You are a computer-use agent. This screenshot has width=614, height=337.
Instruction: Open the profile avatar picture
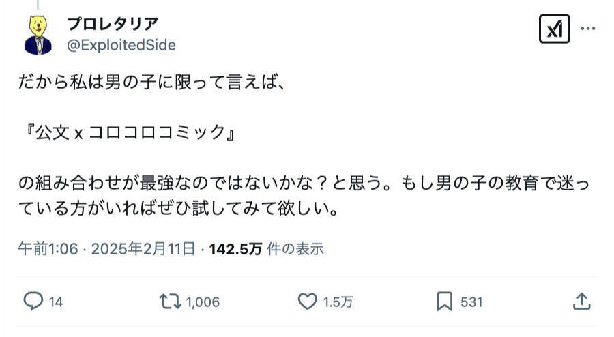point(38,35)
